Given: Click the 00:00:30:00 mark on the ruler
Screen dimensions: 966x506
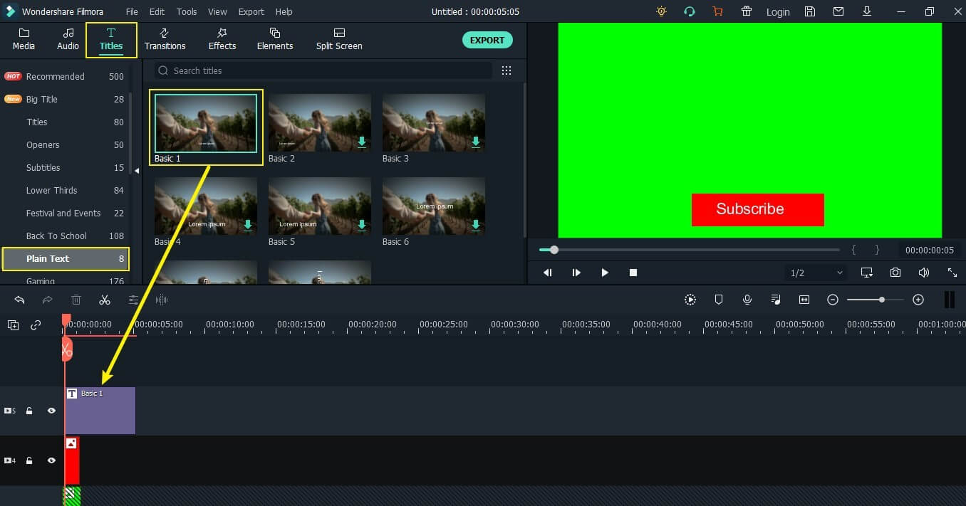Looking at the screenshot, I should (x=515, y=325).
